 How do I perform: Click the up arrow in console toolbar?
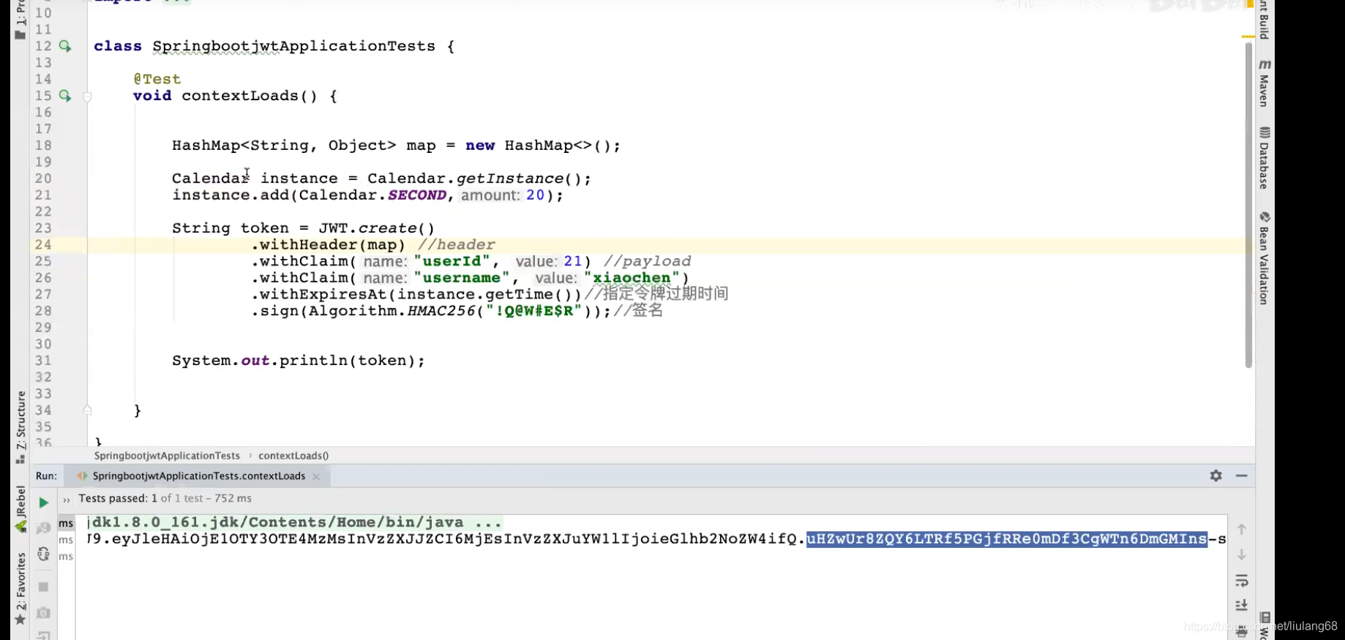point(1242,529)
